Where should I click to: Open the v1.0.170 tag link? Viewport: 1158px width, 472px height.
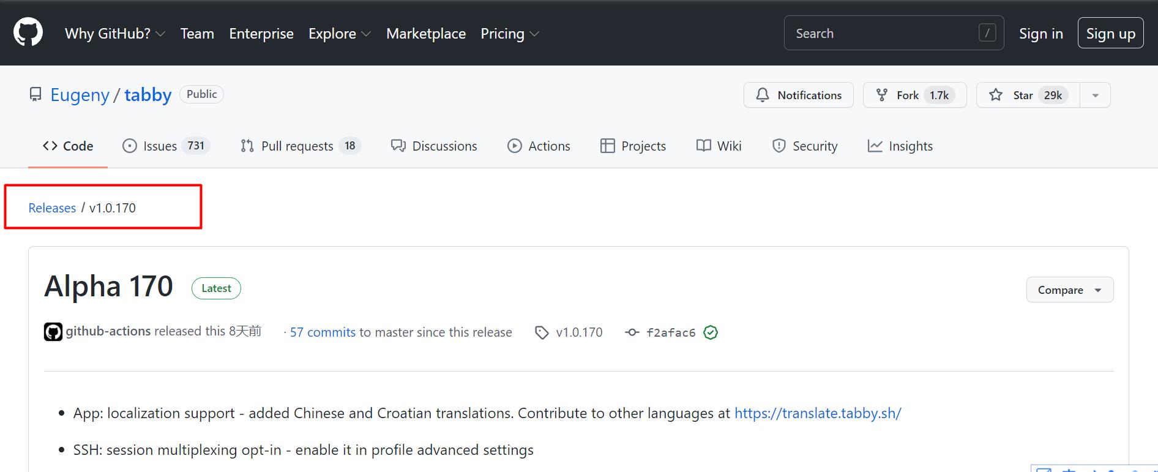(x=579, y=332)
